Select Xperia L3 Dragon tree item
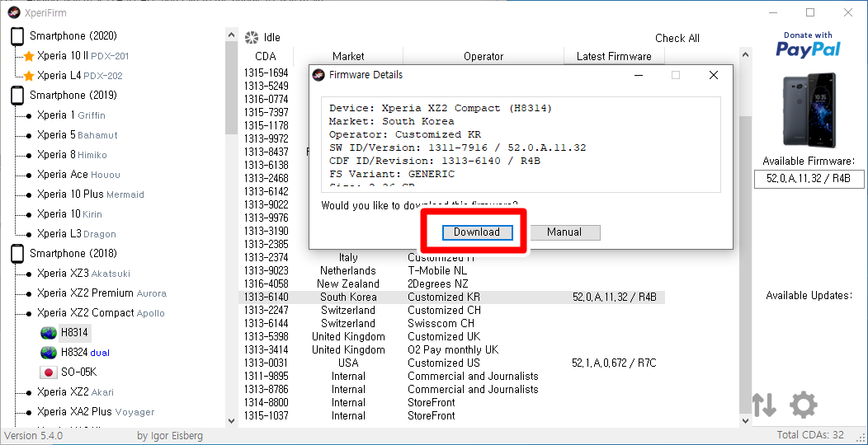The height and width of the screenshot is (445, 868). [x=77, y=234]
